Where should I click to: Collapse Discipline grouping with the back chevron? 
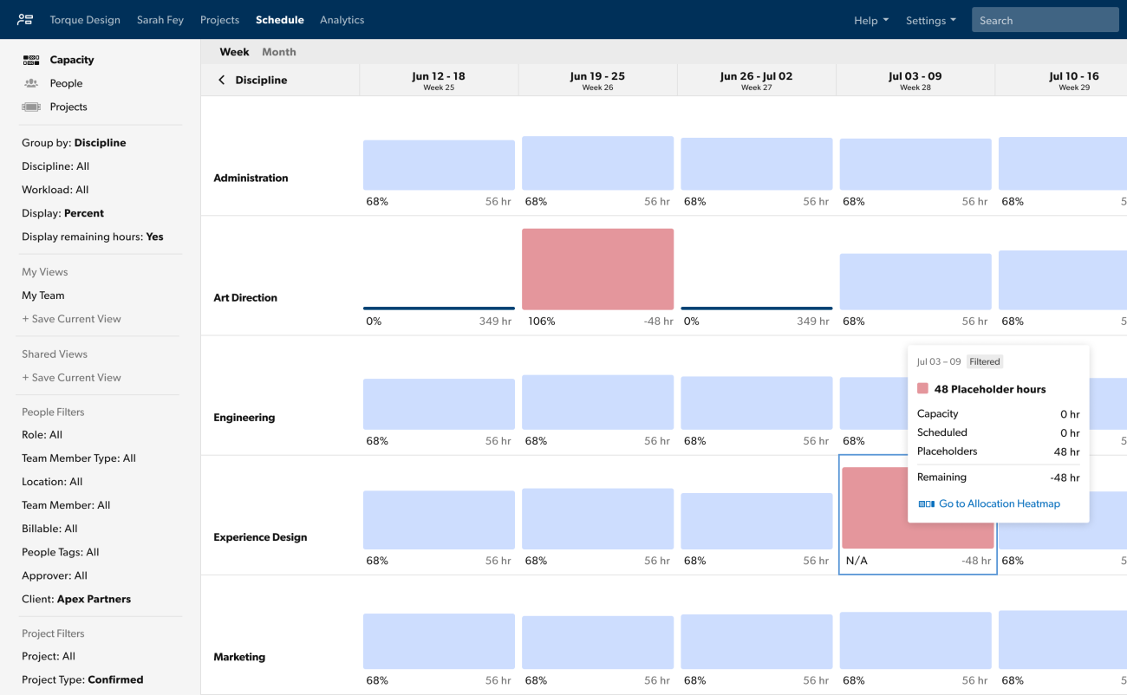pyautogui.click(x=222, y=79)
